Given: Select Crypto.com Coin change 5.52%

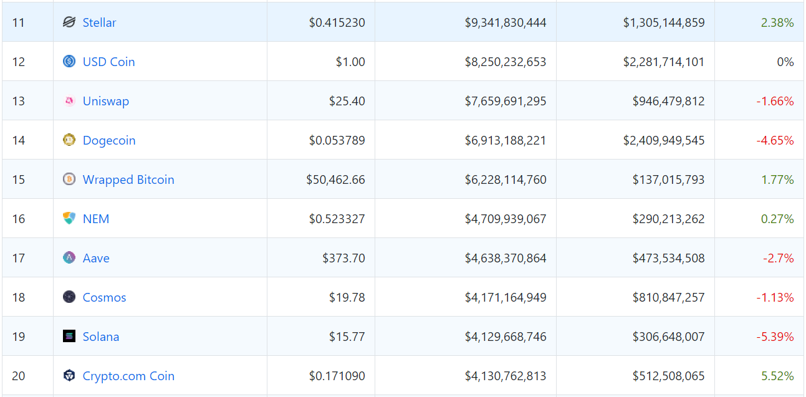Looking at the screenshot, I should [x=777, y=376].
